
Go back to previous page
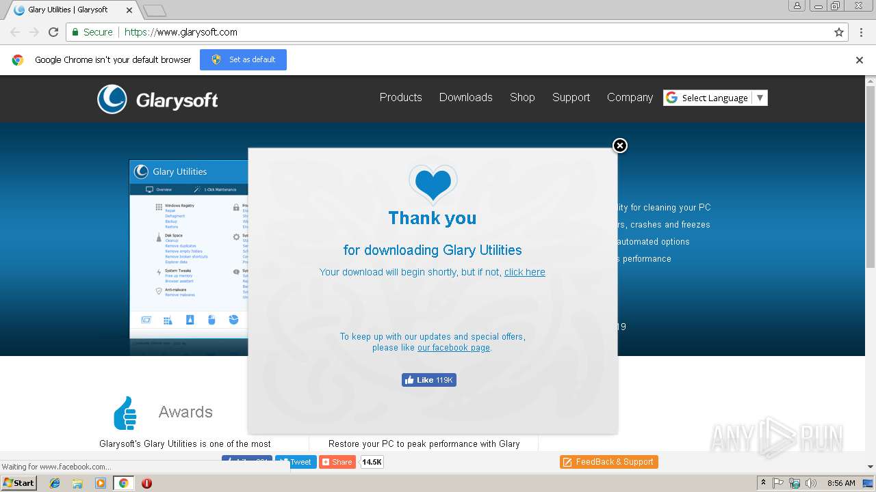[15, 32]
